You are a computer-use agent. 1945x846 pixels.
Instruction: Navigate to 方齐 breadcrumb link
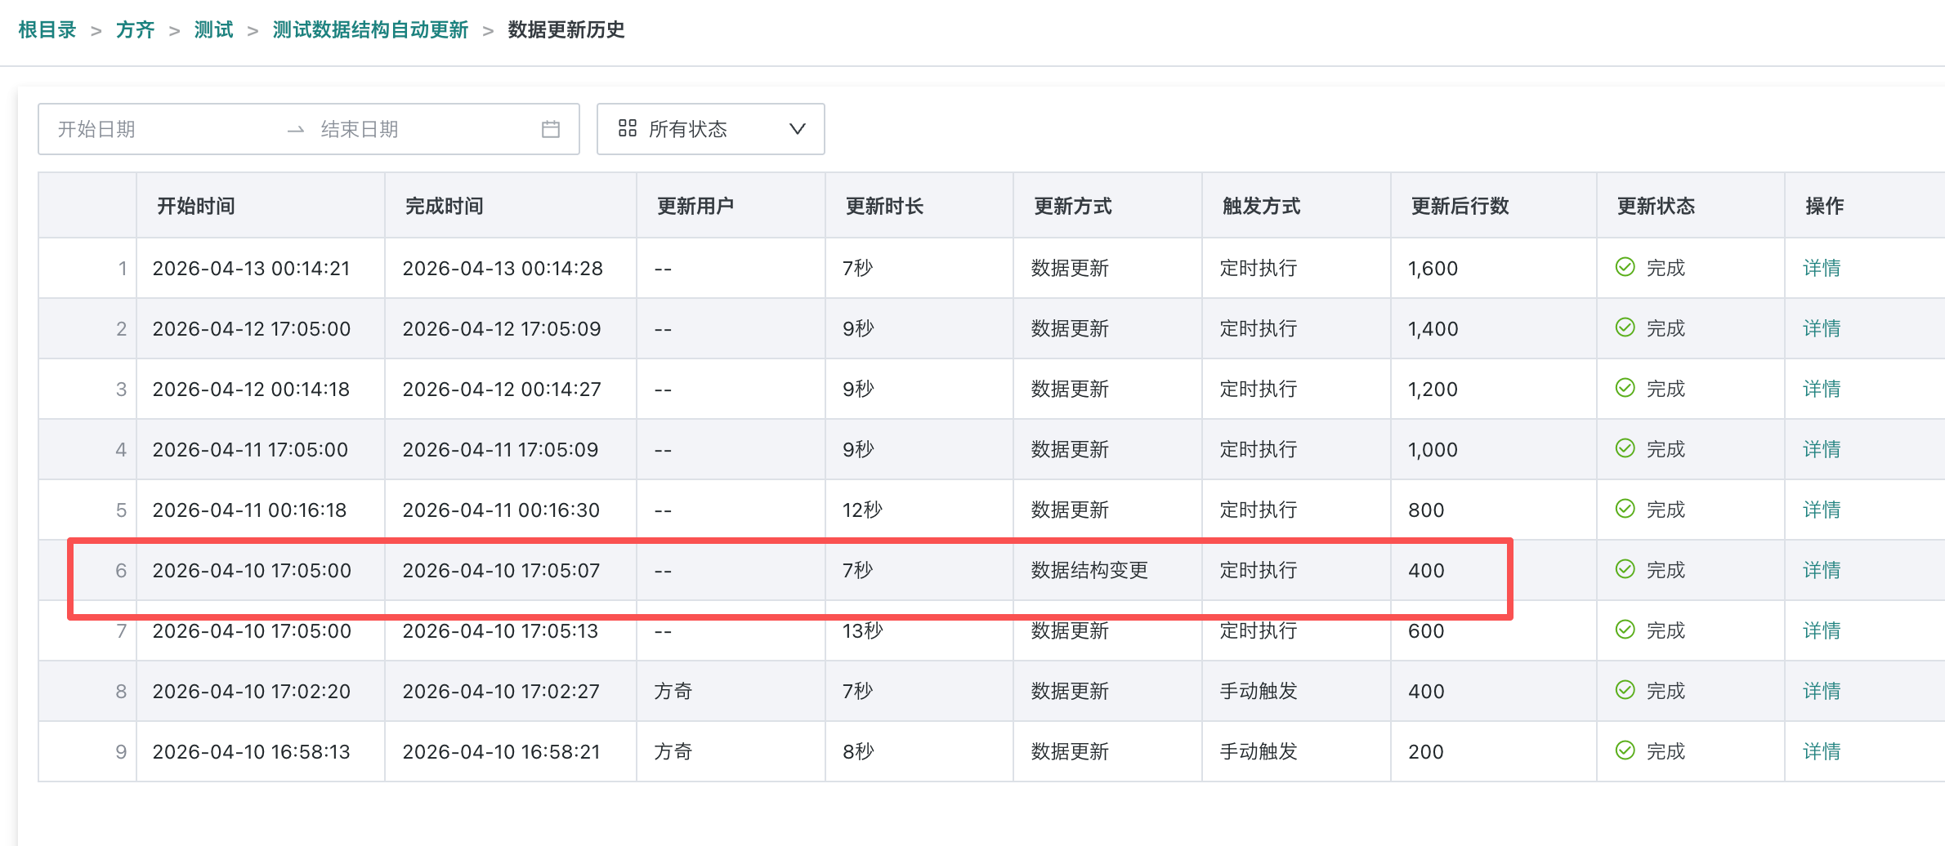coord(135,30)
